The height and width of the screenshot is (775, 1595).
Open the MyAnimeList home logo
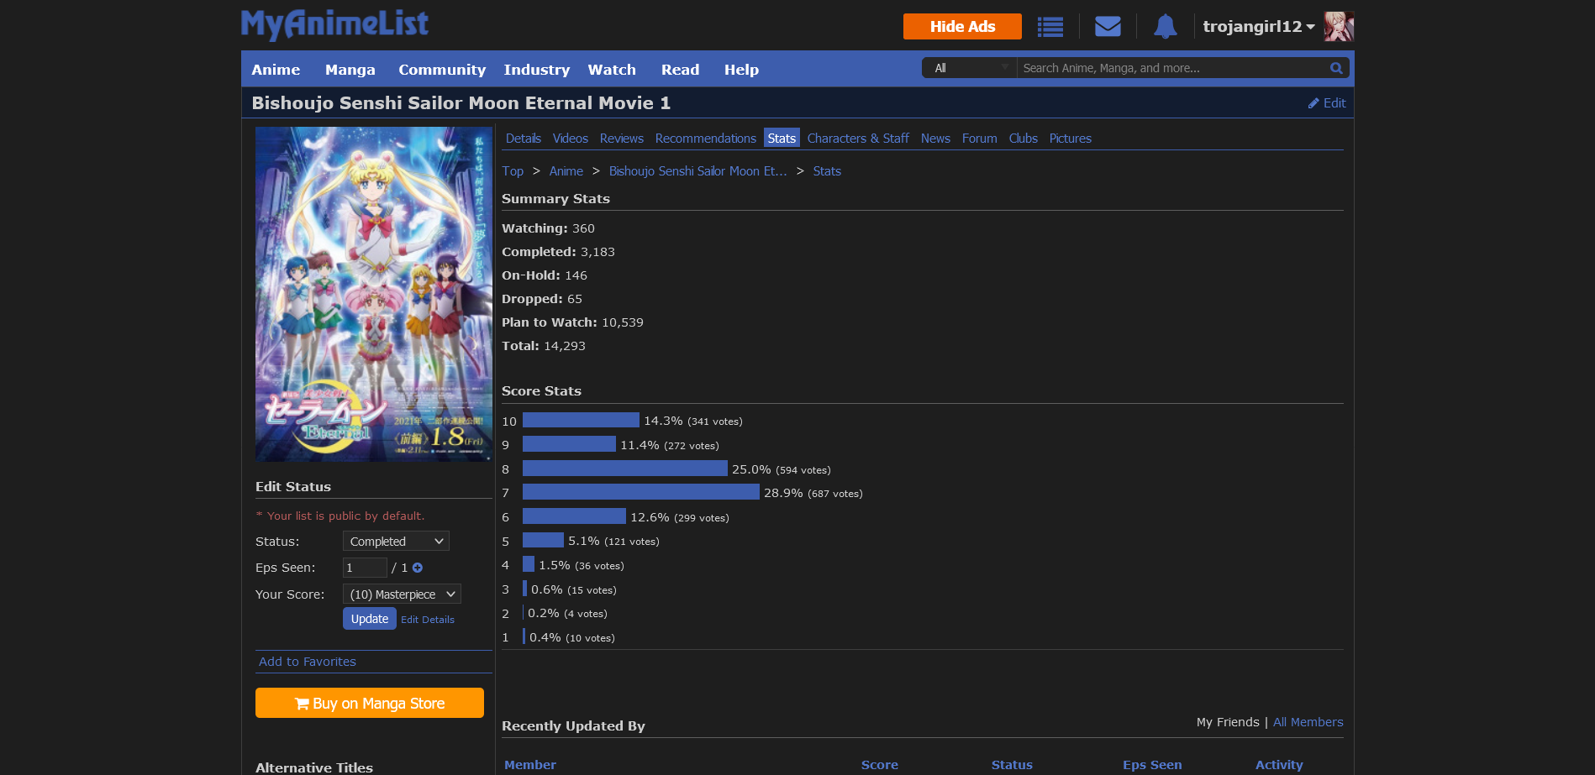[x=334, y=24]
